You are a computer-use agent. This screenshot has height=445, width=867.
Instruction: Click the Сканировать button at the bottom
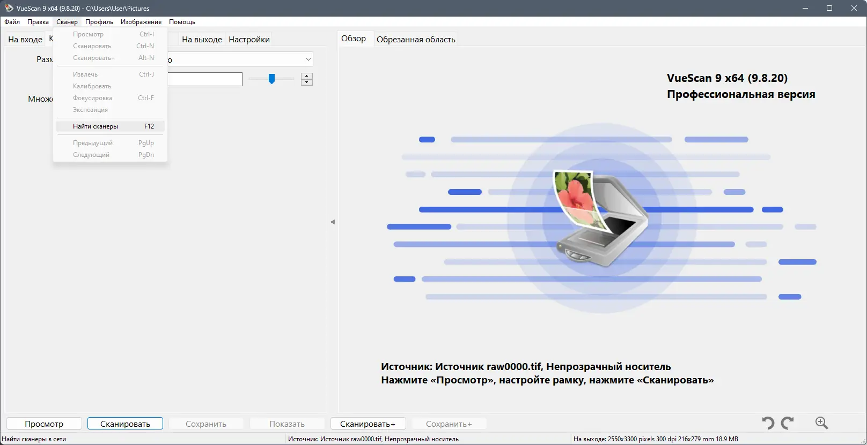(125, 424)
